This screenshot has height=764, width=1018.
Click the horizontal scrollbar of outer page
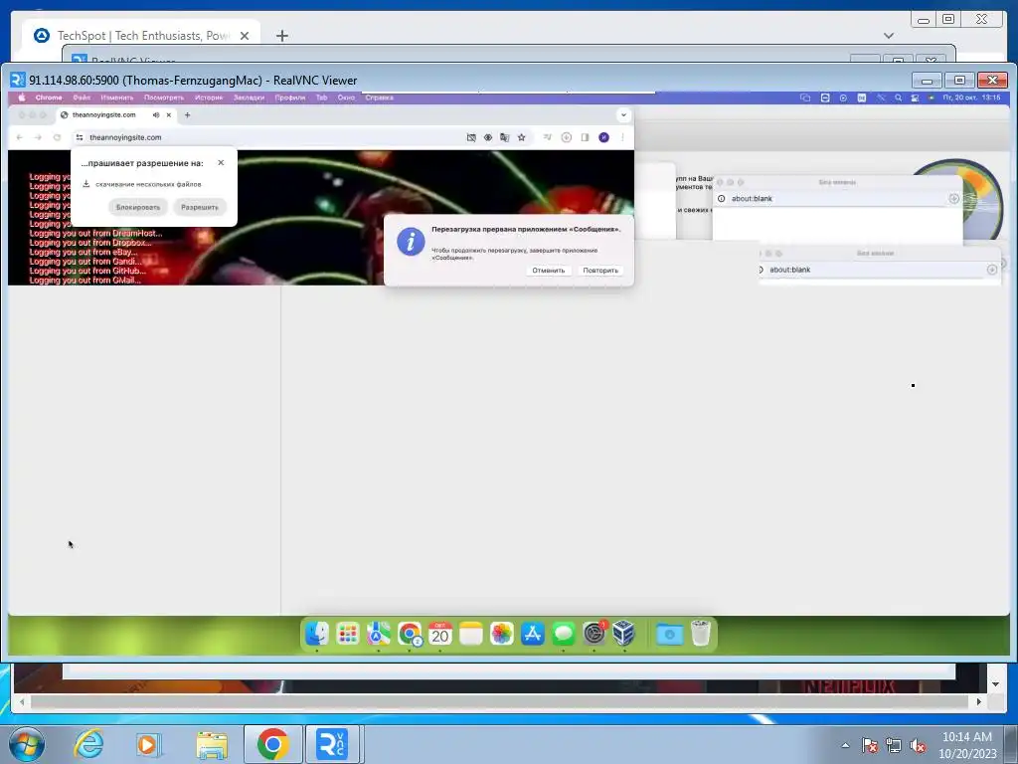(x=500, y=701)
